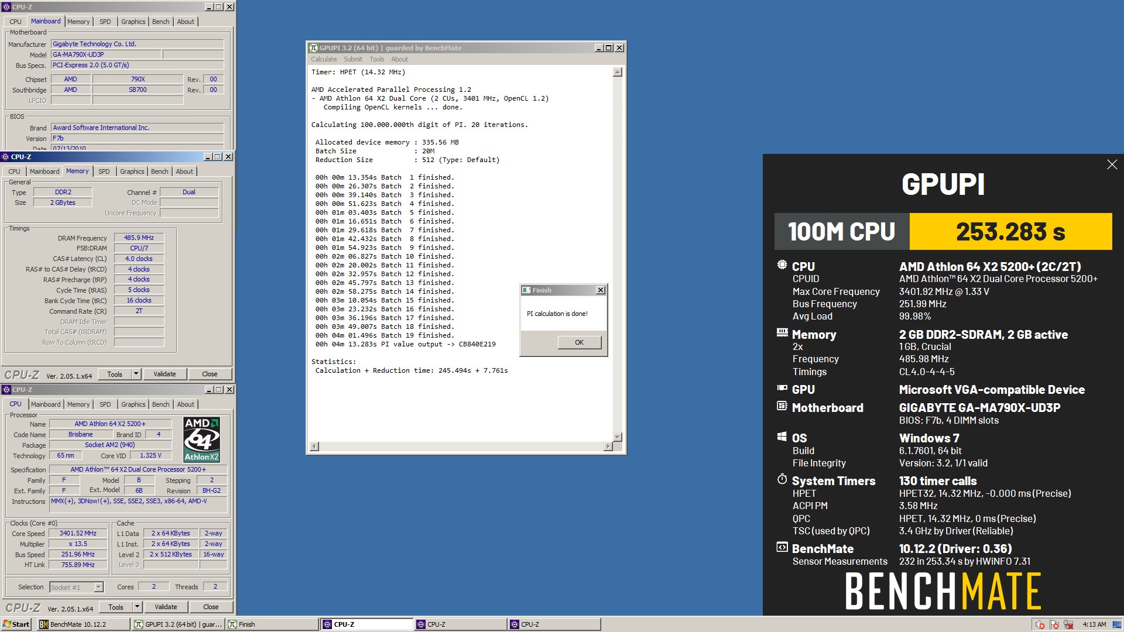Click the Motherboard icon in BenchMate panel
Viewport: 1124px width, 632px height.
click(782, 406)
